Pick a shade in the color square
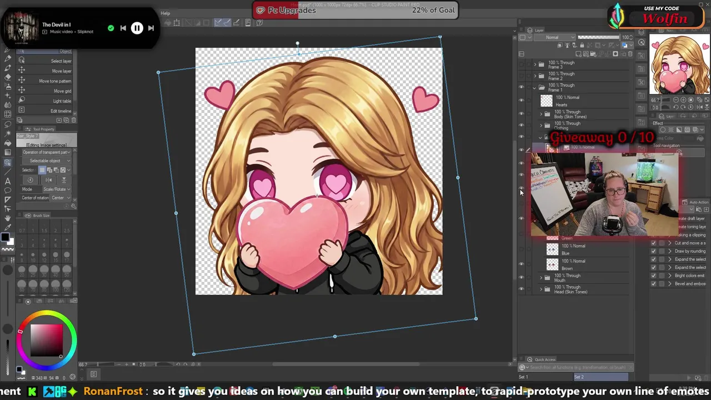Image resolution: width=711 pixels, height=400 pixels. tap(47, 341)
